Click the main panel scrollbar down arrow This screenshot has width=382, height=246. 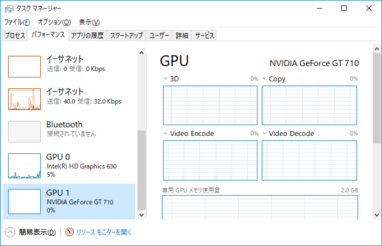click(377, 215)
